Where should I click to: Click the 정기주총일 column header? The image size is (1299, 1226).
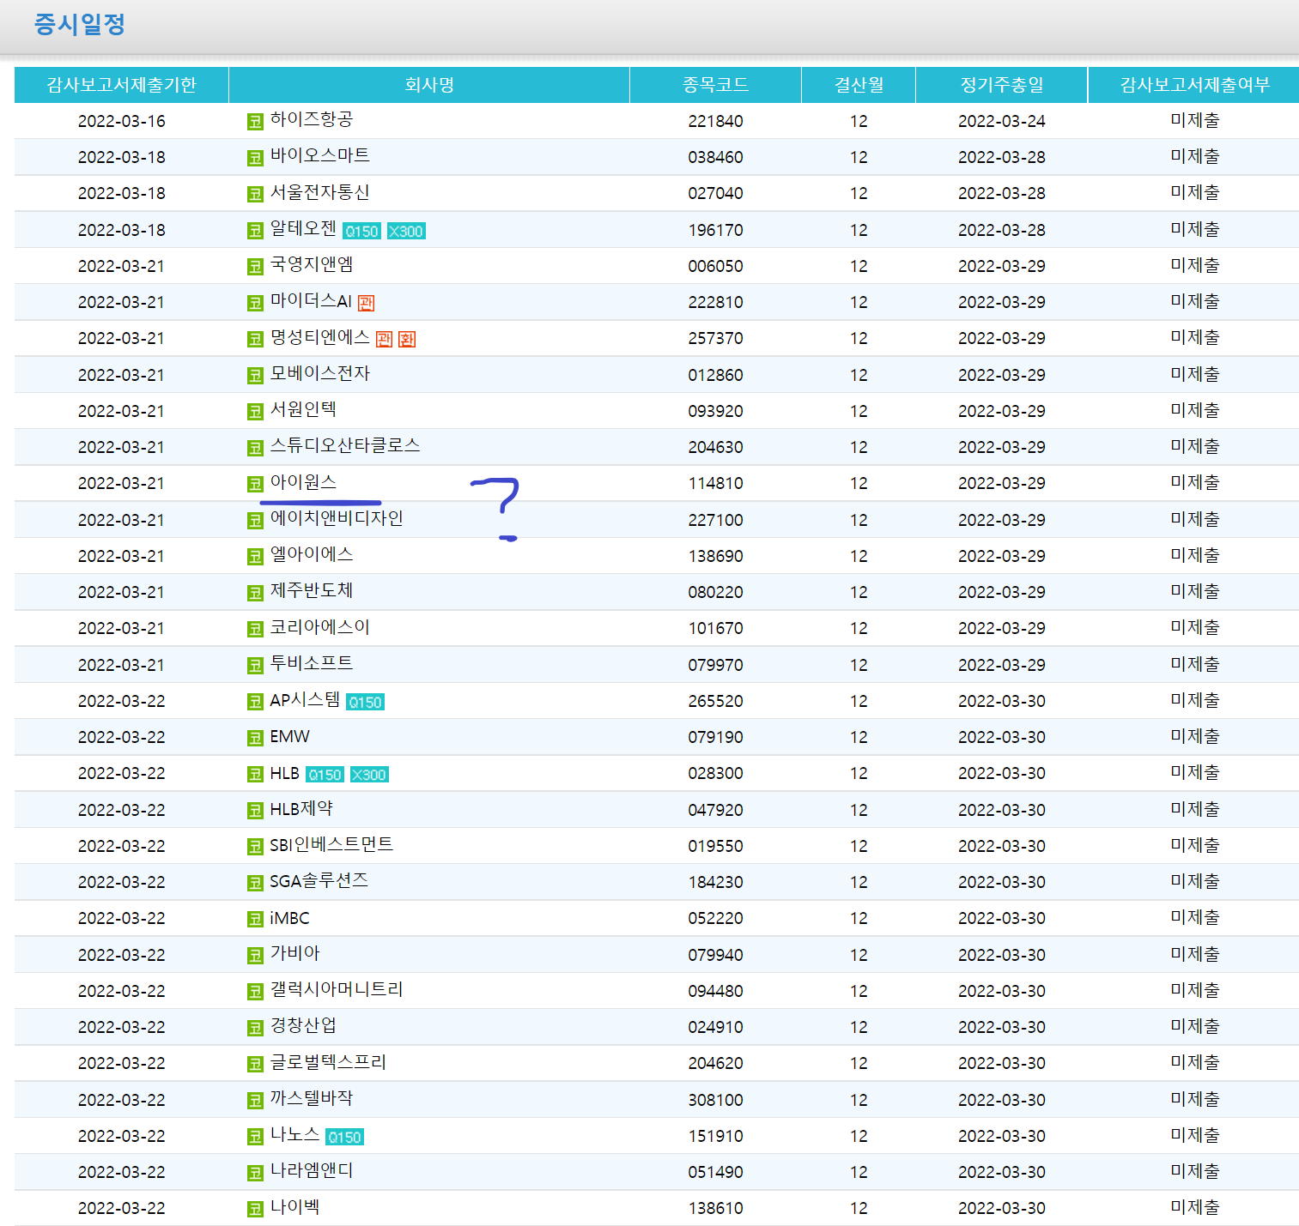[1002, 85]
